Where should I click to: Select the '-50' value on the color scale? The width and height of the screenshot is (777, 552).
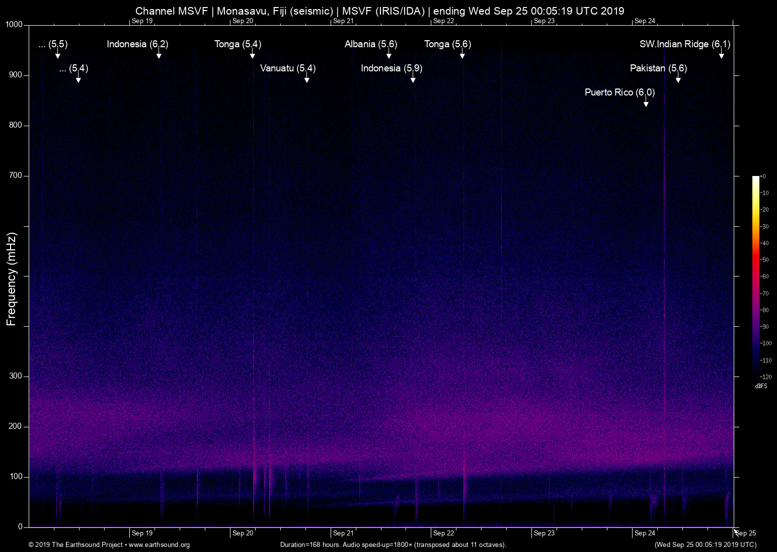[x=764, y=260]
